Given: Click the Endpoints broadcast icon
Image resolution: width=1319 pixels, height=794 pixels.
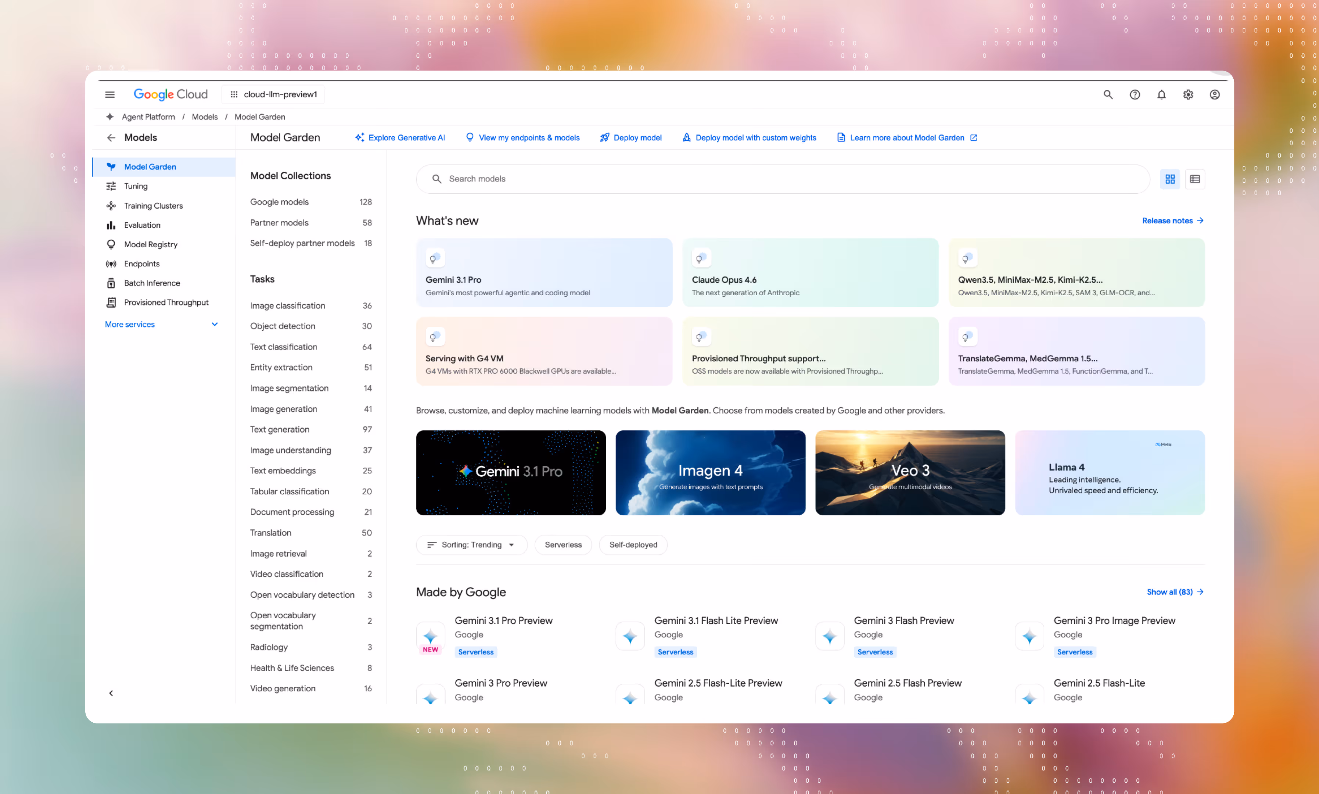Looking at the screenshot, I should click(111, 264).
